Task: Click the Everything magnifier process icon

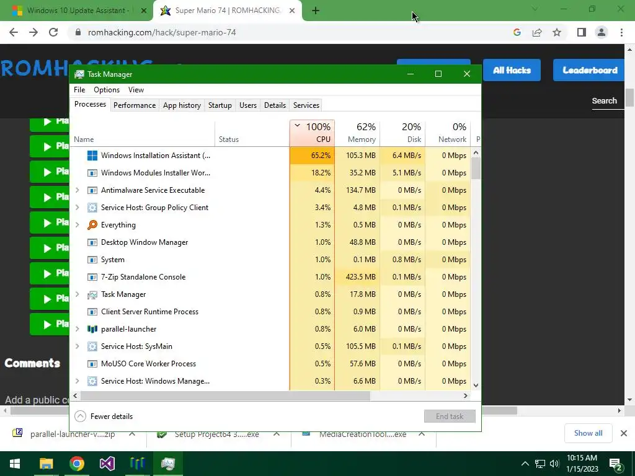Action: tap(92, 224)
